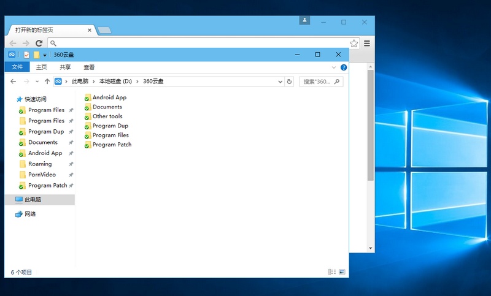This screenshot has height=296, width=491.
Task: Open a new tab in the browser
Action: click(x=104, y=30)
